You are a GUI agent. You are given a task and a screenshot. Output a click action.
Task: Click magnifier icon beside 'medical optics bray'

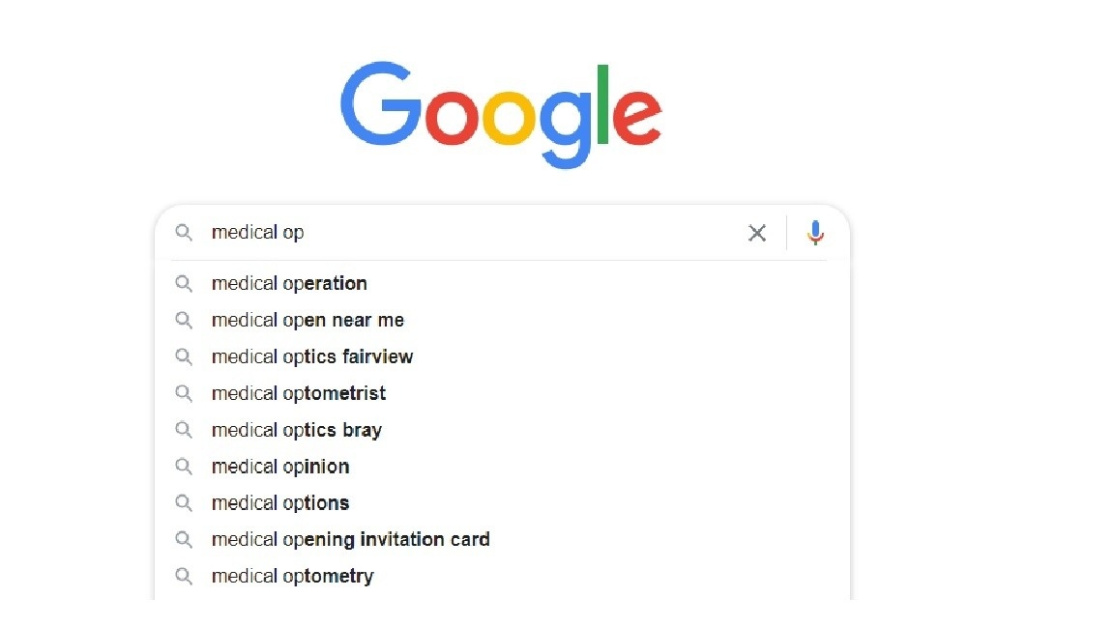(x=184, y=430)
